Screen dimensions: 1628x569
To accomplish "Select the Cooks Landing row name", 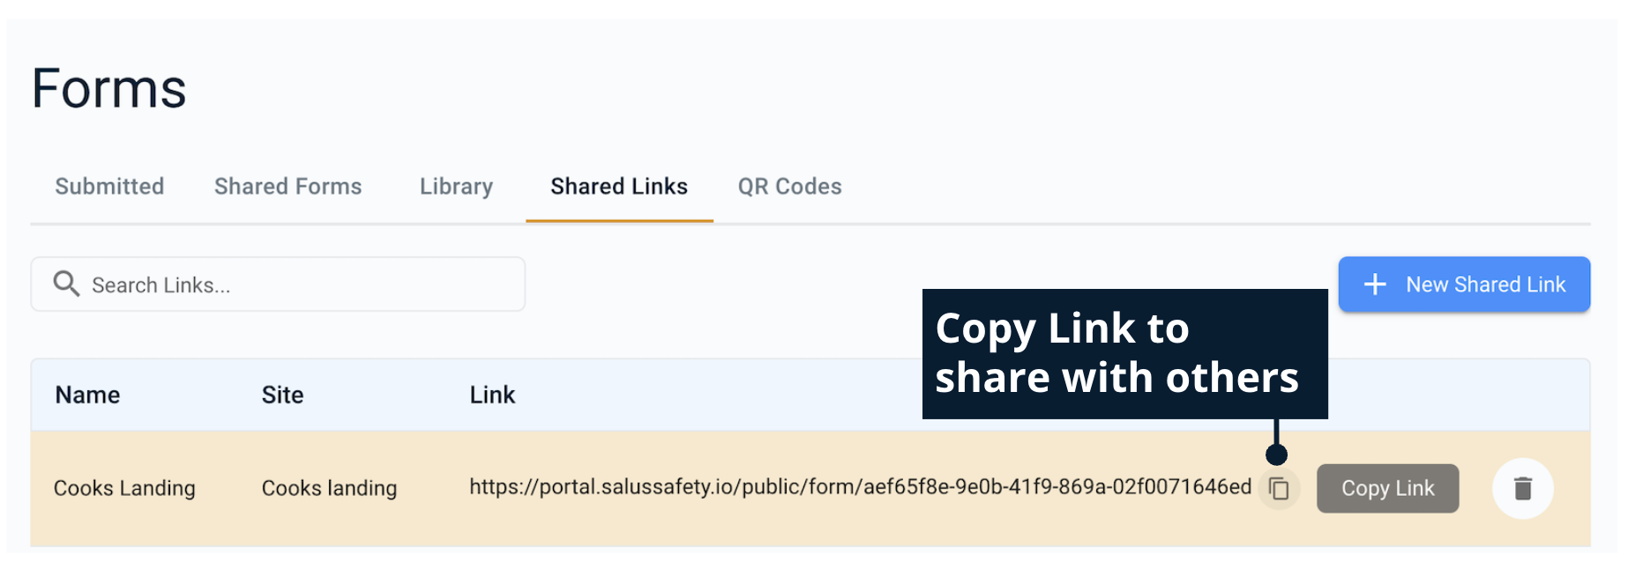I will pos(123,488).
